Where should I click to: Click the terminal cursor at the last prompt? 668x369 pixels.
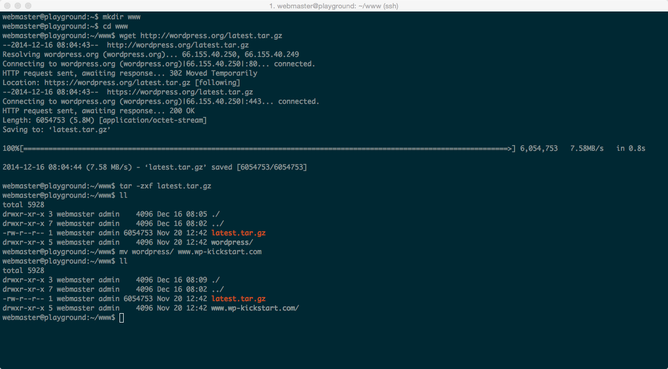(122, 317)
